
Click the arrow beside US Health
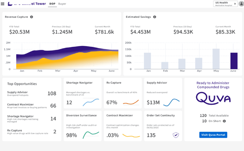[235, 4]
